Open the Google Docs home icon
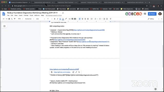 click(4, 14)
